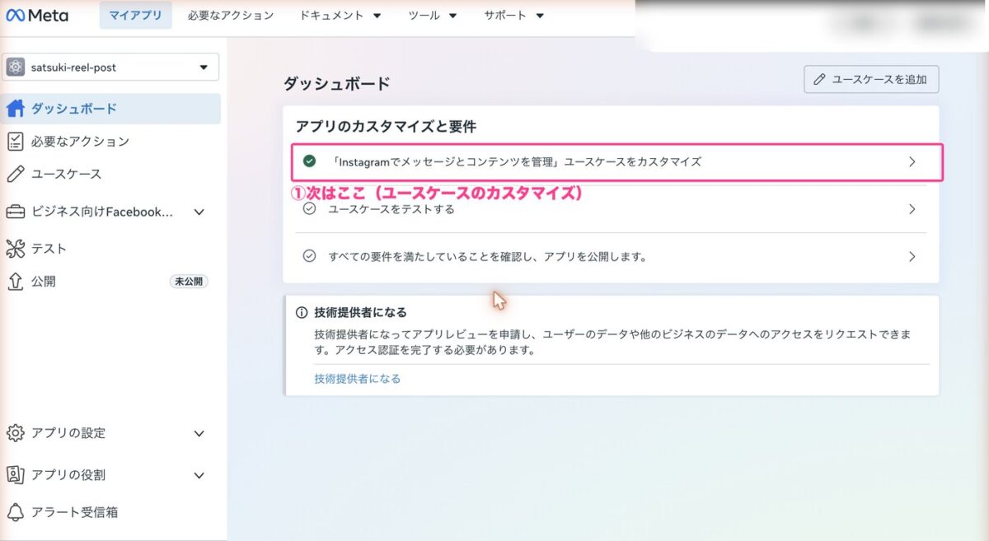Click the chevron on the Instagram customize row
This screenshot has height=541, width=989.
(912, 161)
